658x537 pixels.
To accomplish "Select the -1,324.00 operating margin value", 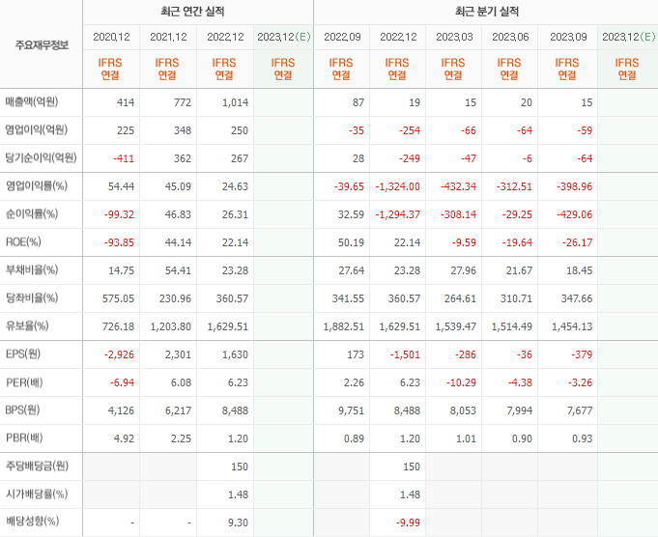I will [397, 186].
